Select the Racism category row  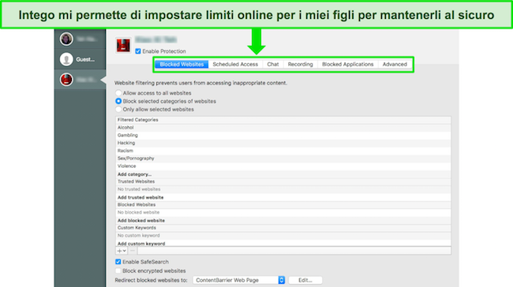tap(283, 151)
